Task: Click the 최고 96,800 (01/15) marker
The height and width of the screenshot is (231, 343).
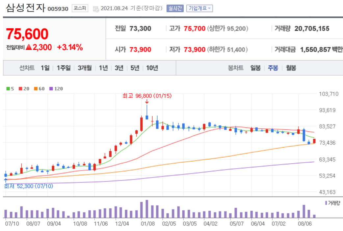Action: pos(147,96)
